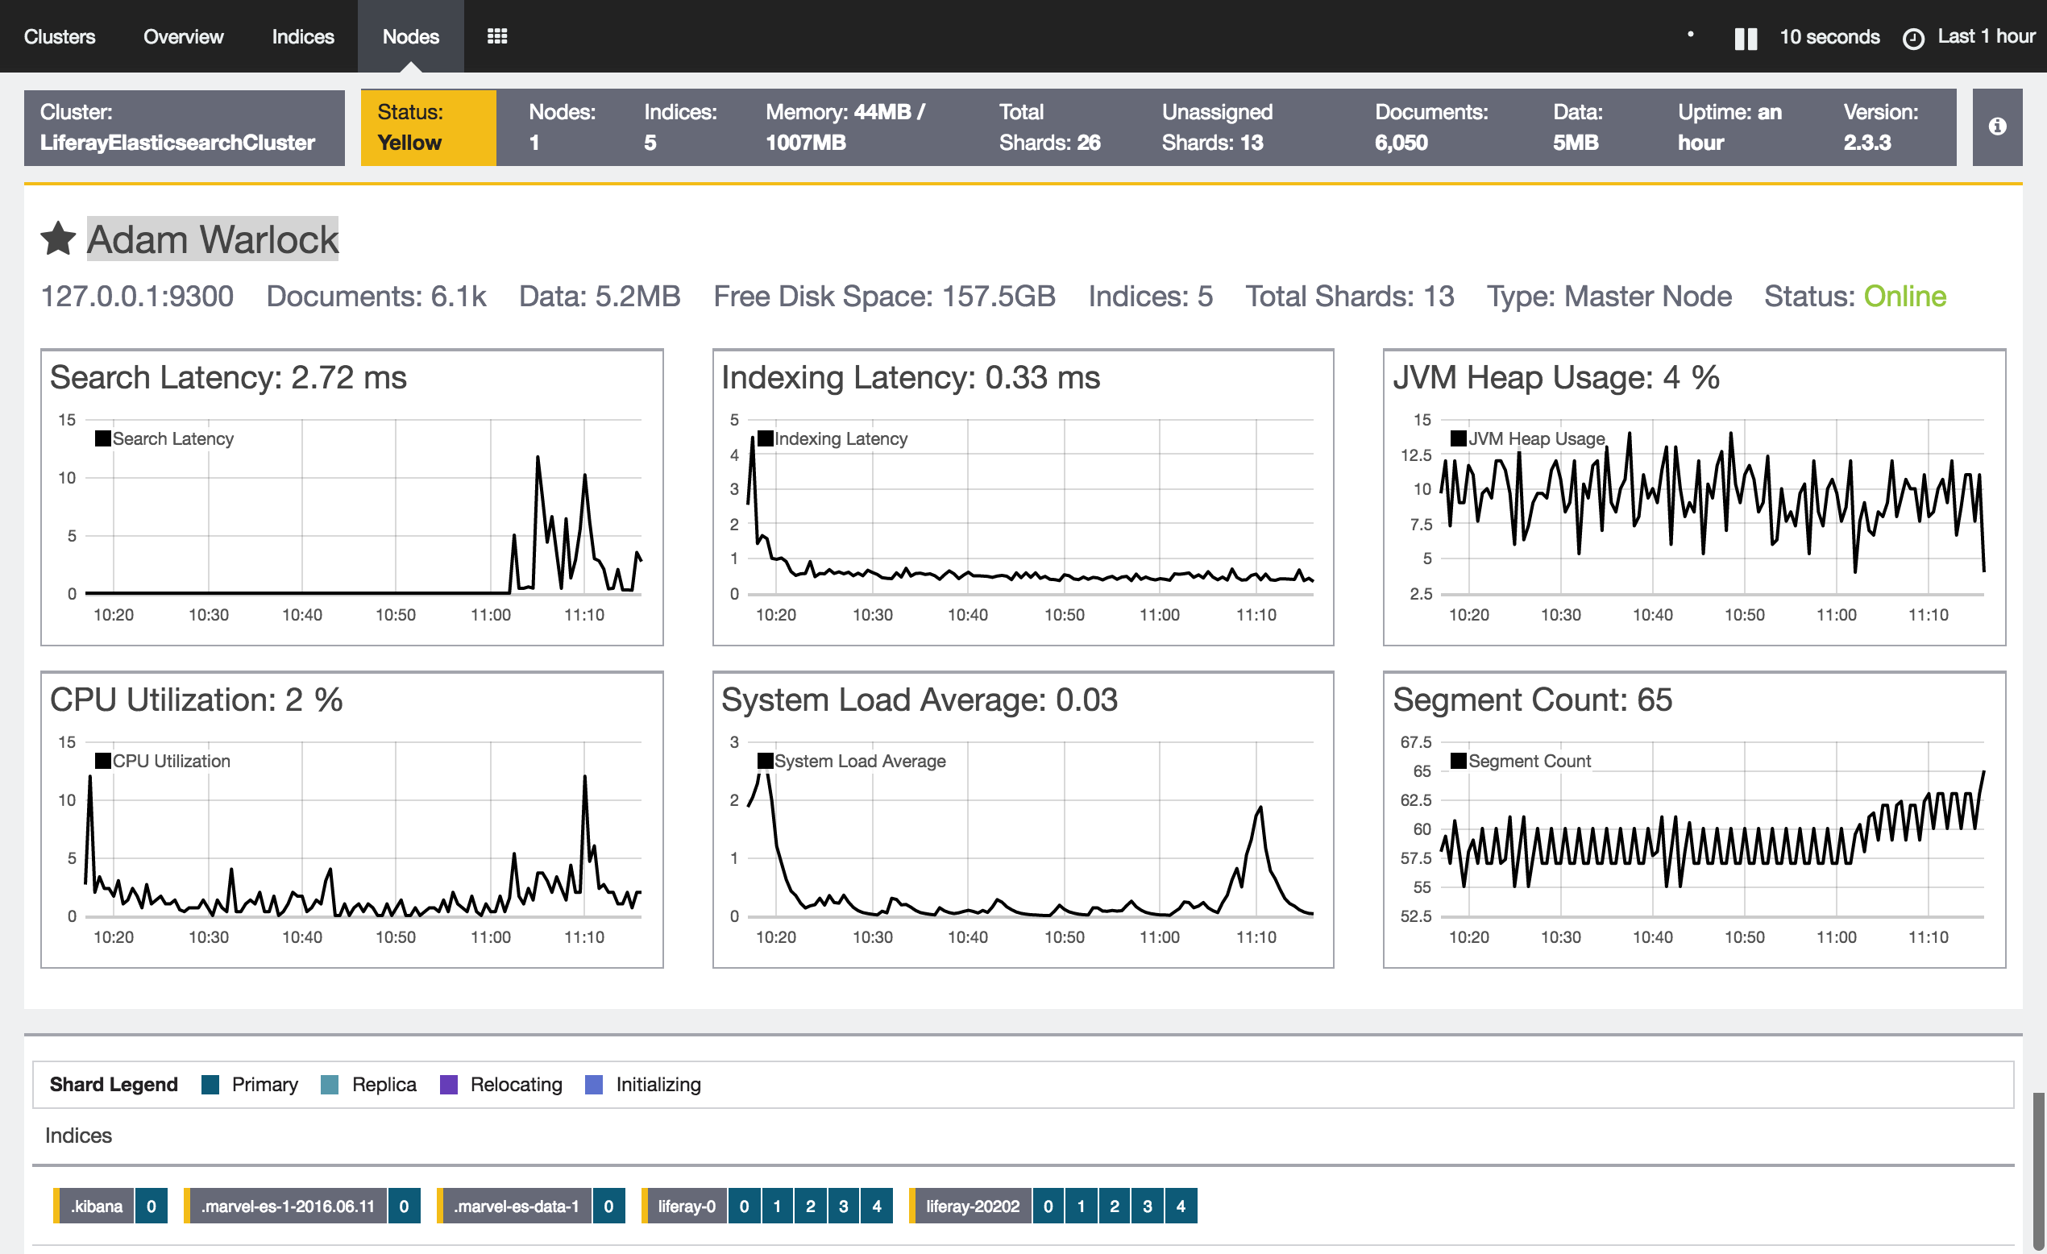Click the Free Disk Space: 157.5GB value

(x=884, y=297)
